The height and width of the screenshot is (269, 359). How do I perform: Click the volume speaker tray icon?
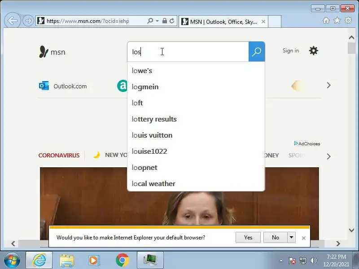(x=313, y=260)
